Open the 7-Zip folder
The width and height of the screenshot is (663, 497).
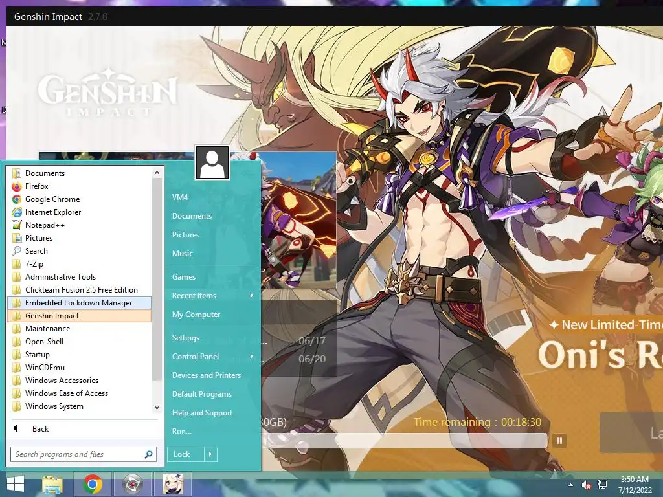click(80, 264)
